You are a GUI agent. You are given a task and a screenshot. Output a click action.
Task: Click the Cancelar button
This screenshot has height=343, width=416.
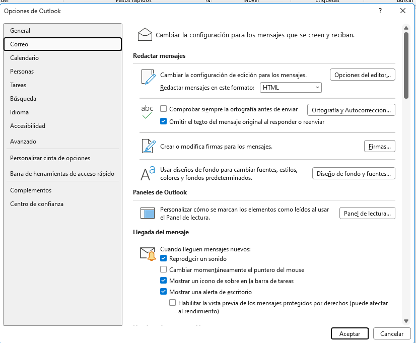[x=392, y=334]
